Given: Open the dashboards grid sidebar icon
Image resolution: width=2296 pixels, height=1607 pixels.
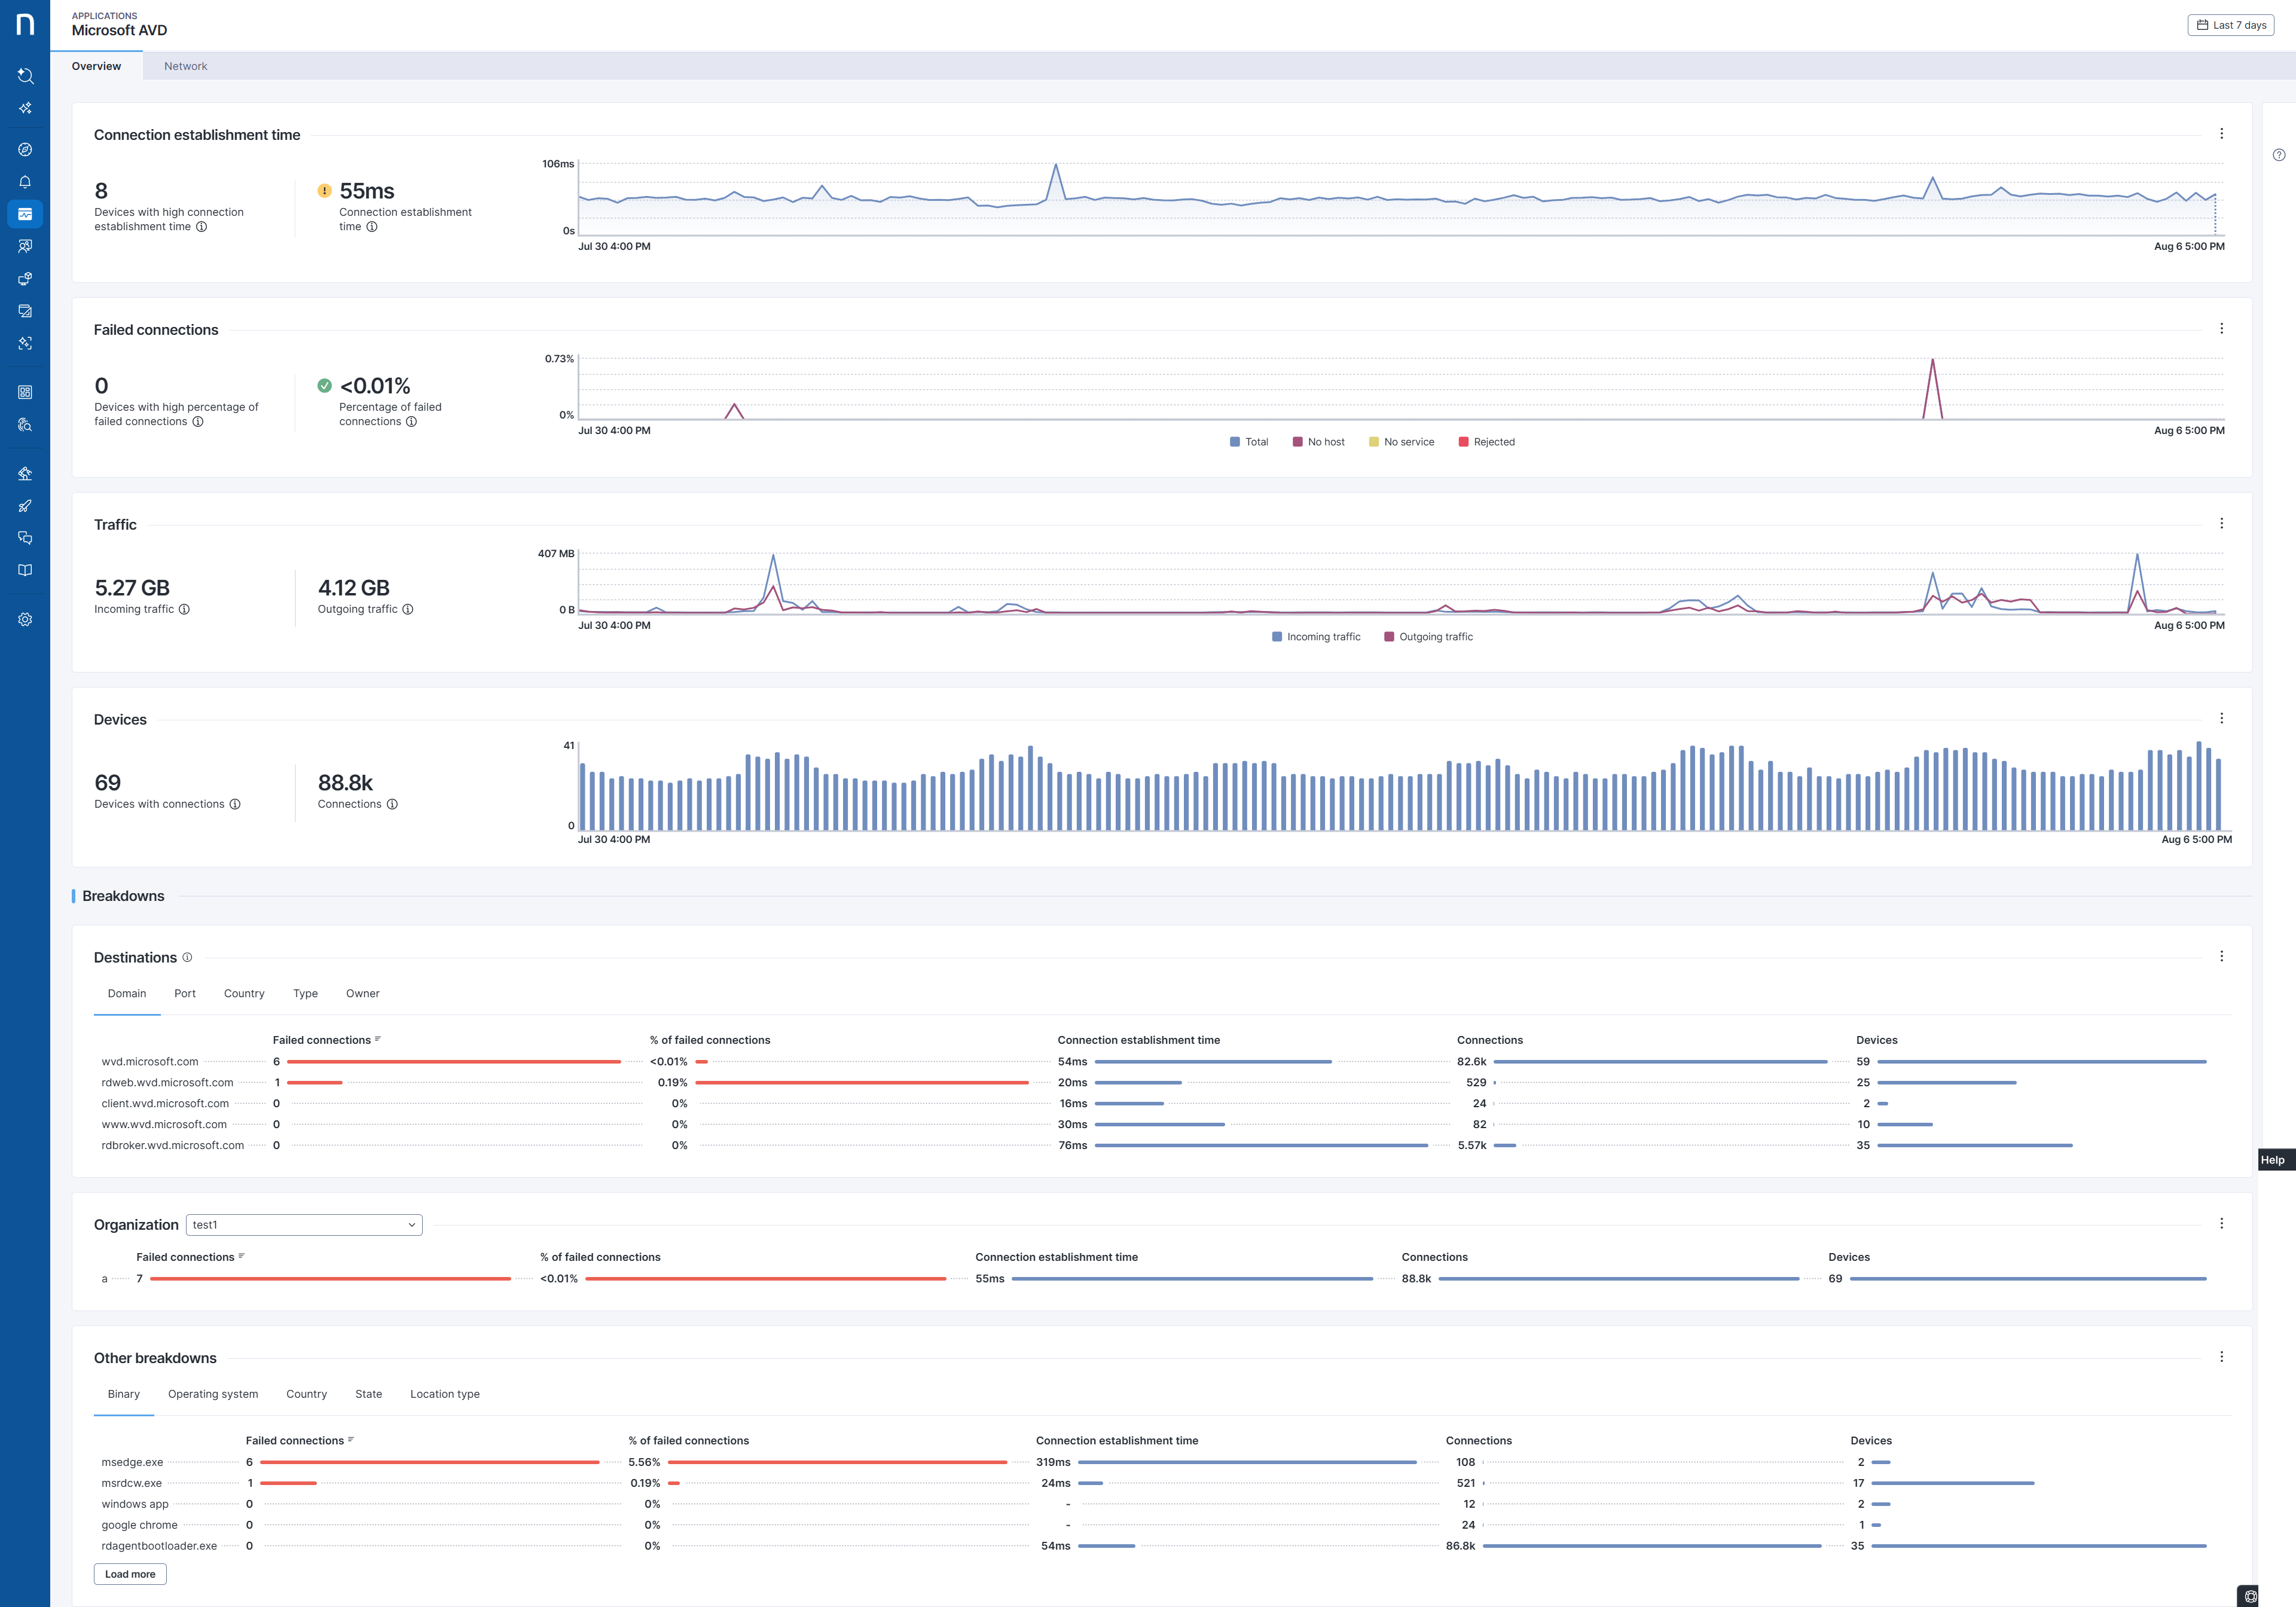Looking at the screenshot, I should 25,392.
